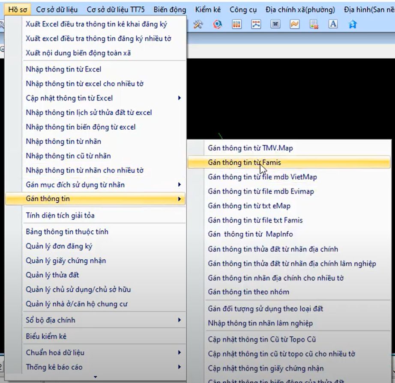This screenshot has height=383, width=395.
Task: Click the orange vertical bars toolbar icon
Action: click(236, 24)
